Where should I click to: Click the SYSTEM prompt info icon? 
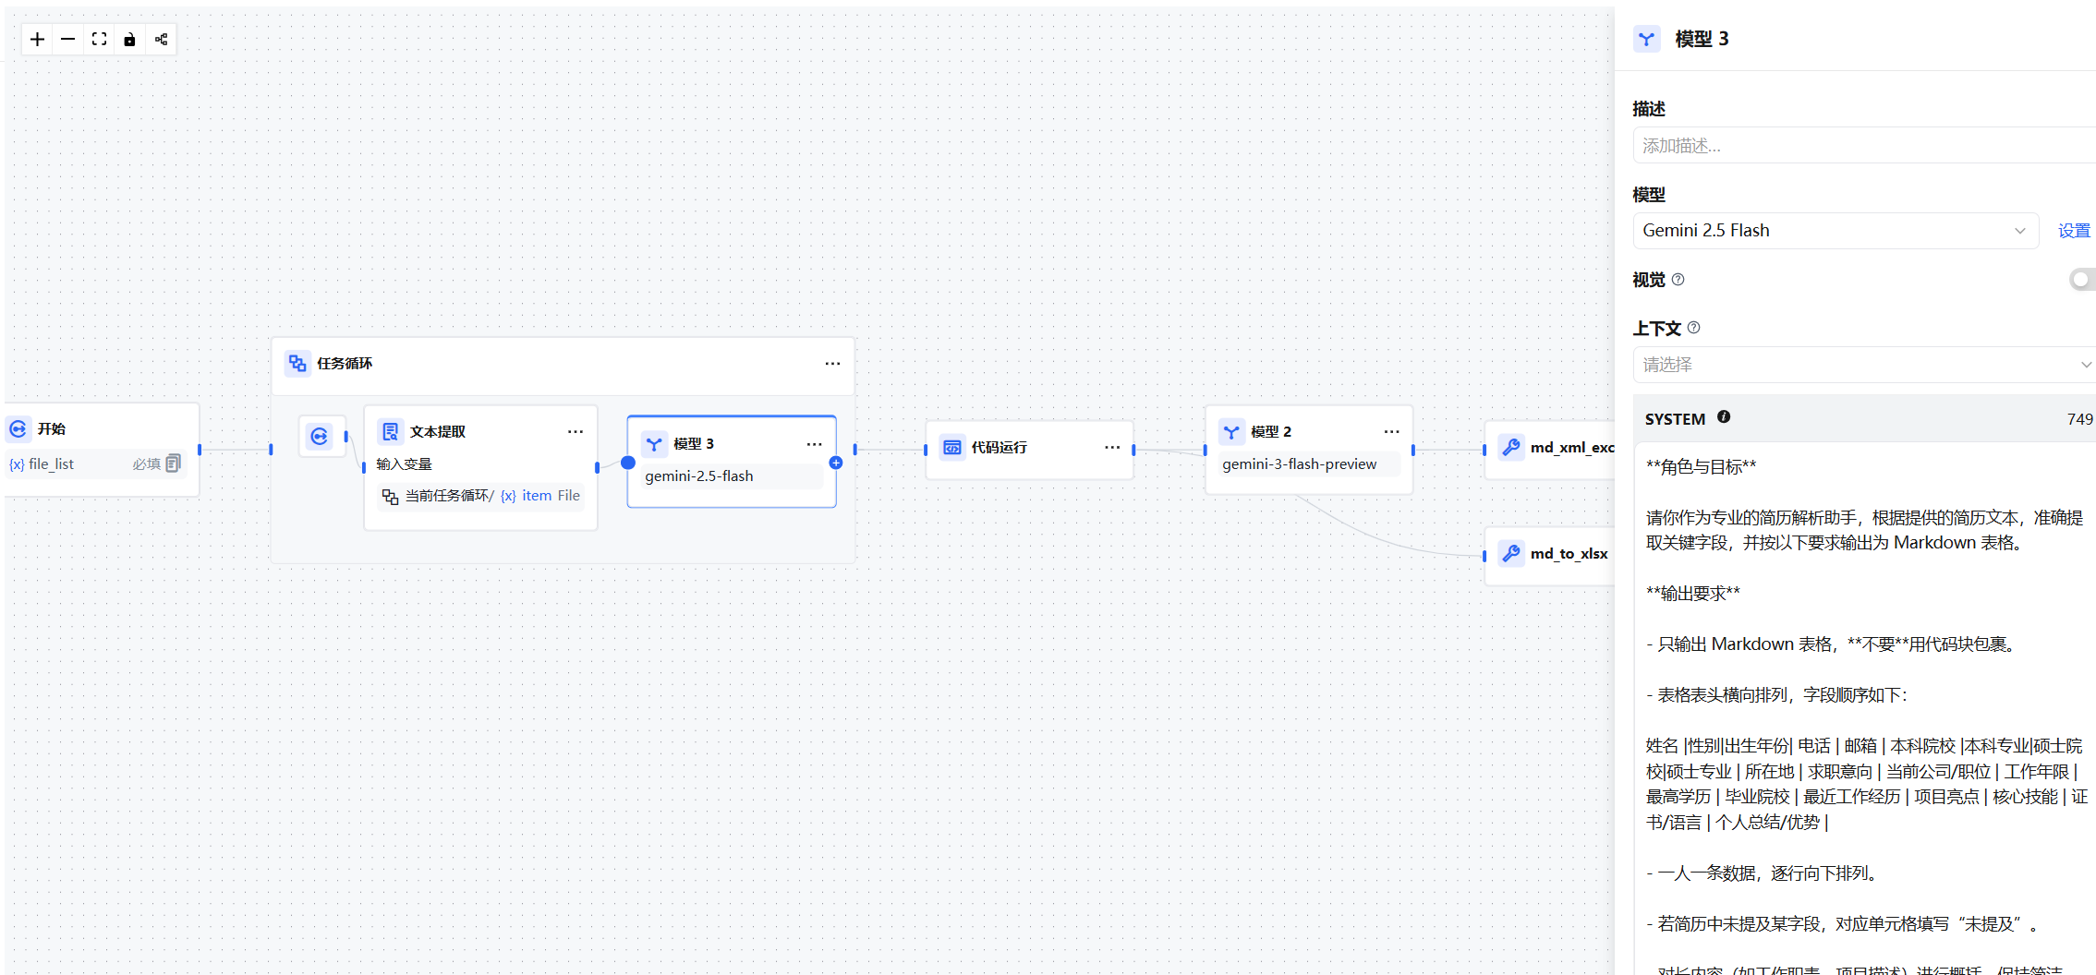[1724, 417]
